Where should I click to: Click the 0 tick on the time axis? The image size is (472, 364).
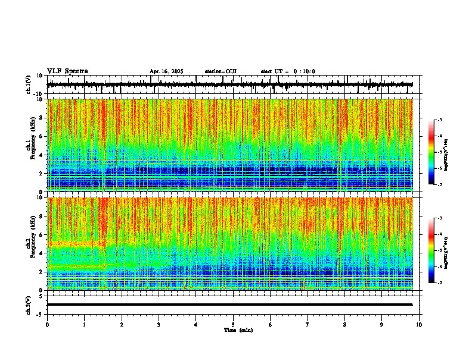(x=47, y=325)
